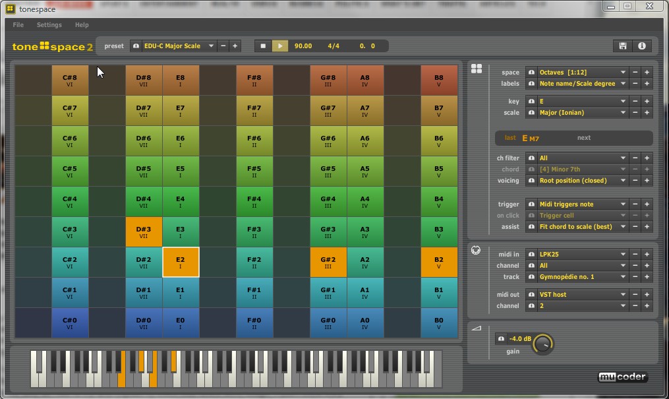Click plus stepper on the track row
Screen dimensions: 669x399
click(647, 276)
